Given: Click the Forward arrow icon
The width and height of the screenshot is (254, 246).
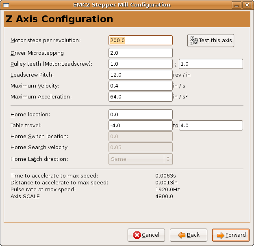Looking at the screenshot, I should (220, 235).
